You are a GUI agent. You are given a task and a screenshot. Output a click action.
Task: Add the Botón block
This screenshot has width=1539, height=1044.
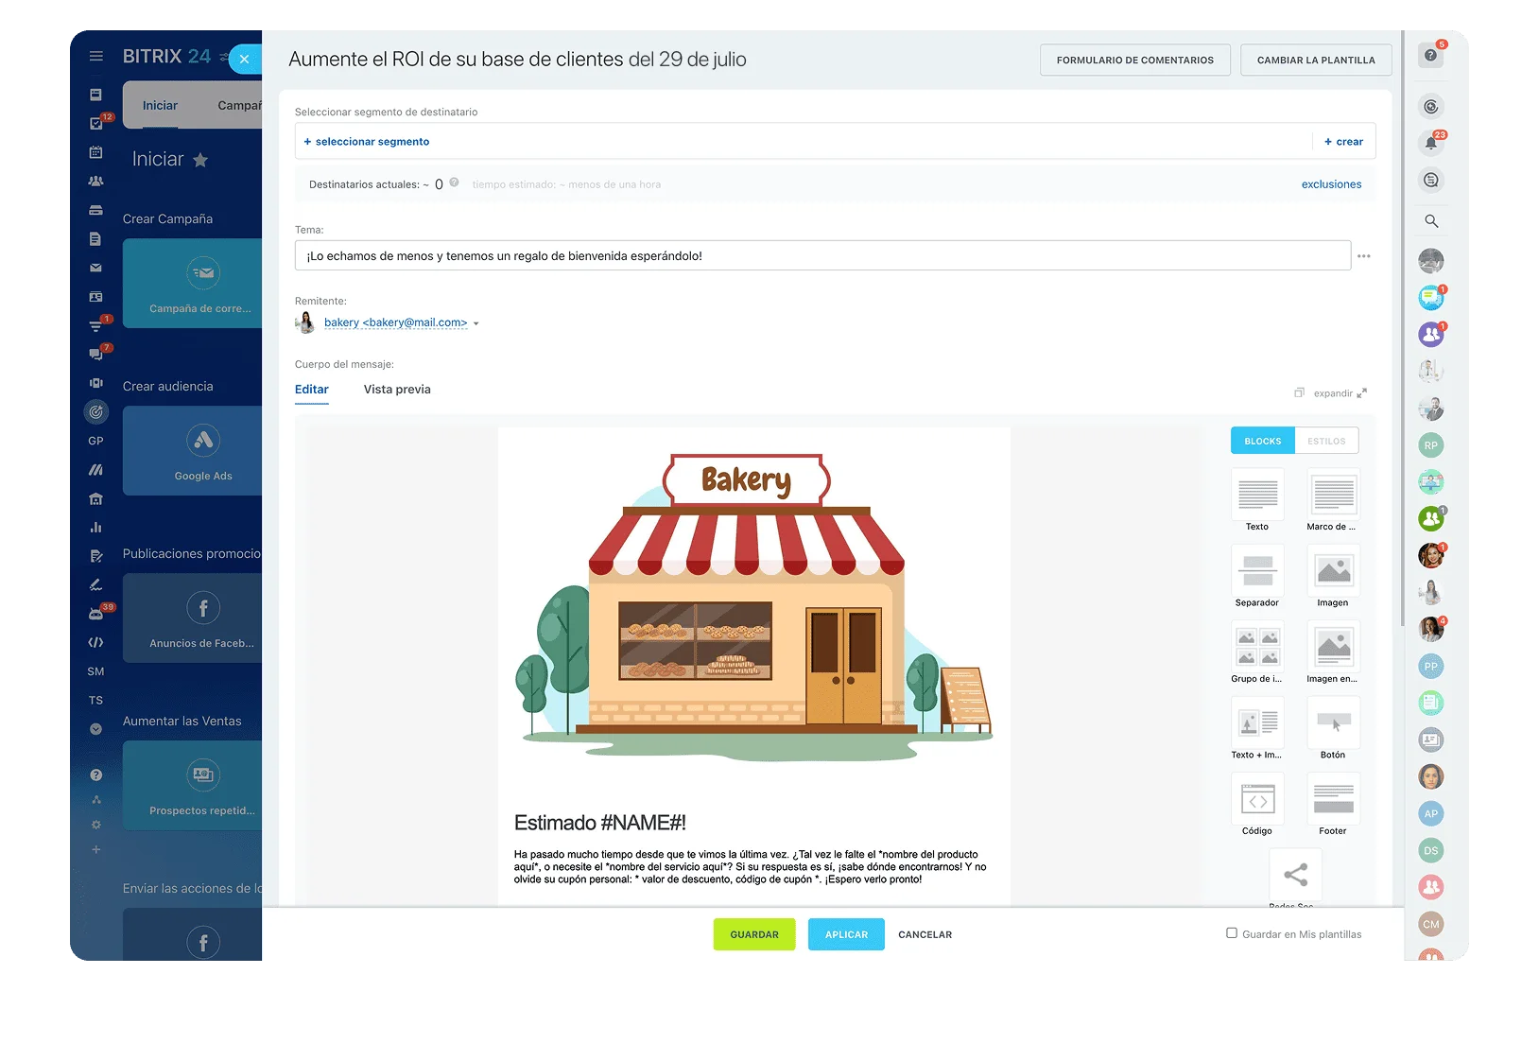pos(1333,729)
